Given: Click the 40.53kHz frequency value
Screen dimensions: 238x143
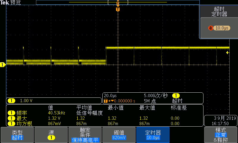Looking at the screenshot, I should tap(57, 113).
